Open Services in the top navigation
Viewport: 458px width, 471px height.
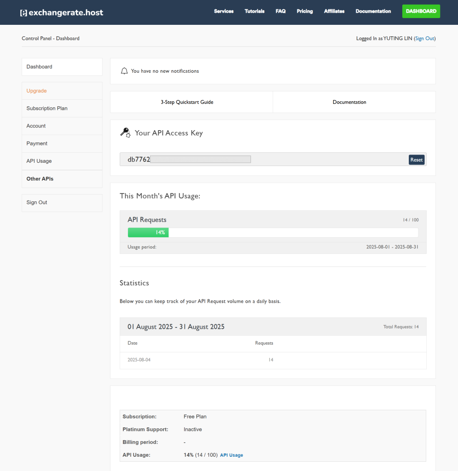click(x=224, y=11)
